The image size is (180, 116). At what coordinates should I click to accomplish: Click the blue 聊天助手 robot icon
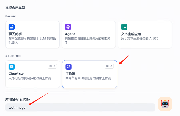pyautogui.click(x=12, y=27)
